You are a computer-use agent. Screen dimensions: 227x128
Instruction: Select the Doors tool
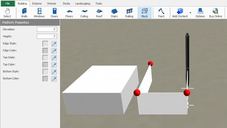(x=54, y=13)
